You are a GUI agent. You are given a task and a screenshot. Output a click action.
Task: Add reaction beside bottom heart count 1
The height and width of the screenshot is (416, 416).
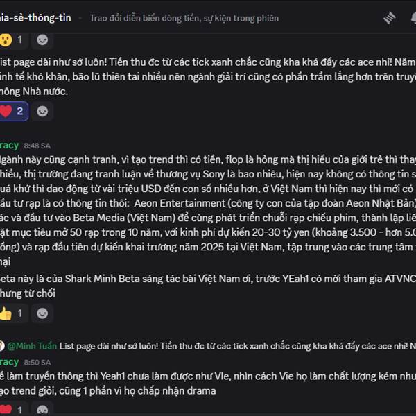click(x=43, y=410)
